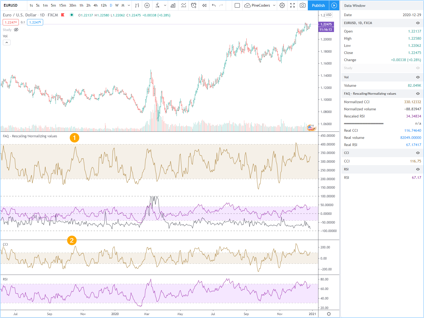Toggle the Vol eye in Data Window
Viewport: 424px width, 318px height.
pos(418,77)
